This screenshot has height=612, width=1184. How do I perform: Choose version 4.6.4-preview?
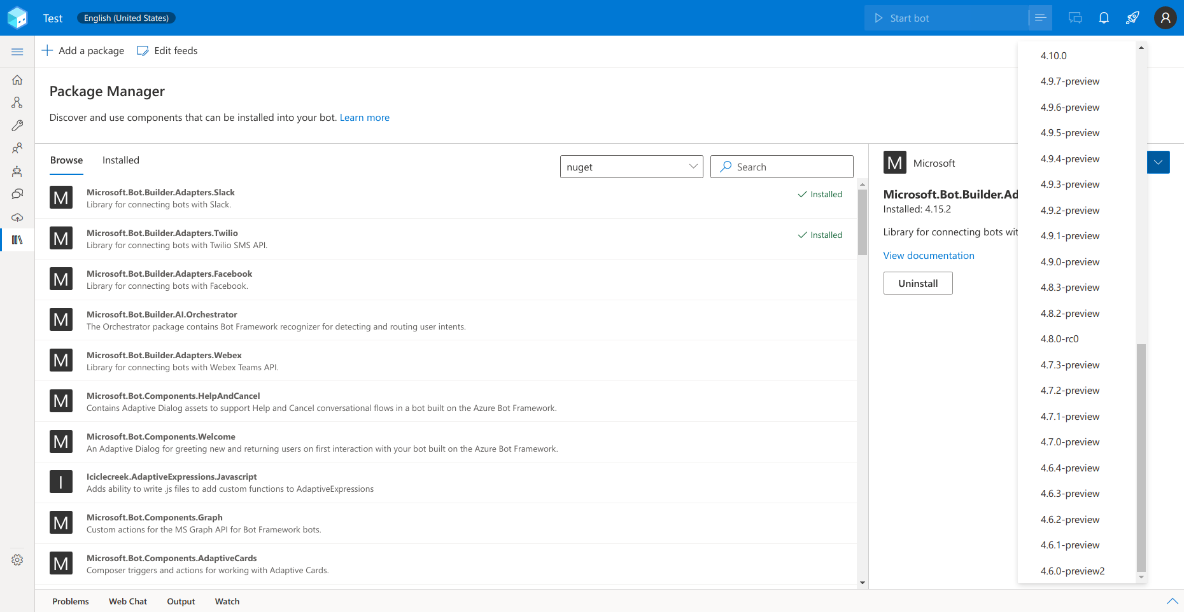point(1076,468)
